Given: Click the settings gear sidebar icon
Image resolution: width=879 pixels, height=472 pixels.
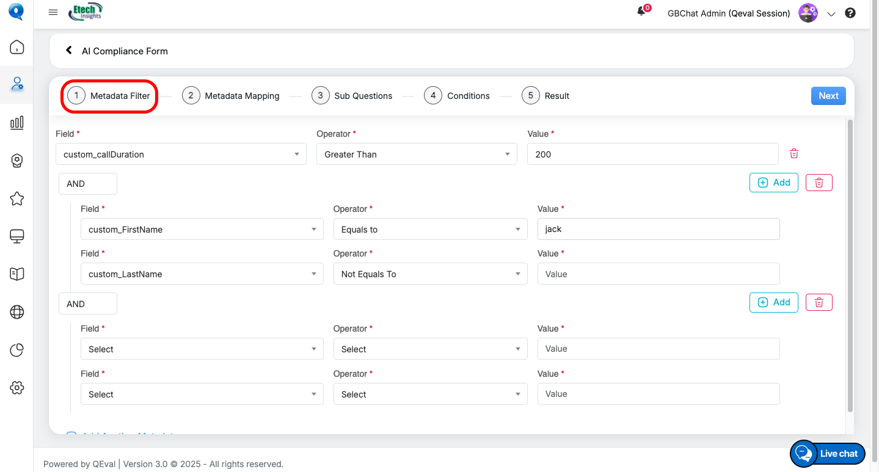Looking at the screenshot, I should tap(17, 388).
